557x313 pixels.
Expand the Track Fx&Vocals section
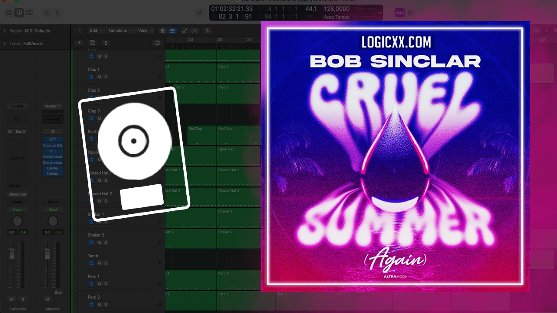tap(4, 43)
